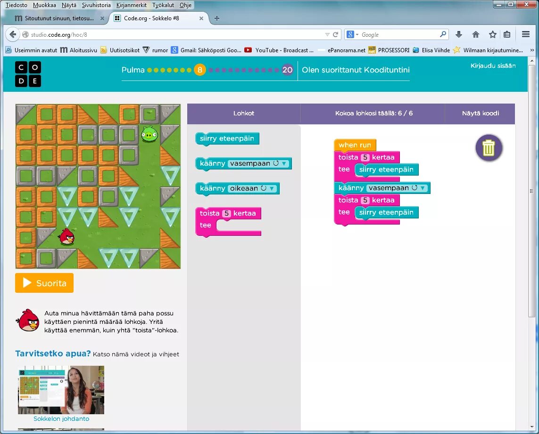Open vasempaan dropdown in workspace block
539x434 pixels.
[397, 188]
